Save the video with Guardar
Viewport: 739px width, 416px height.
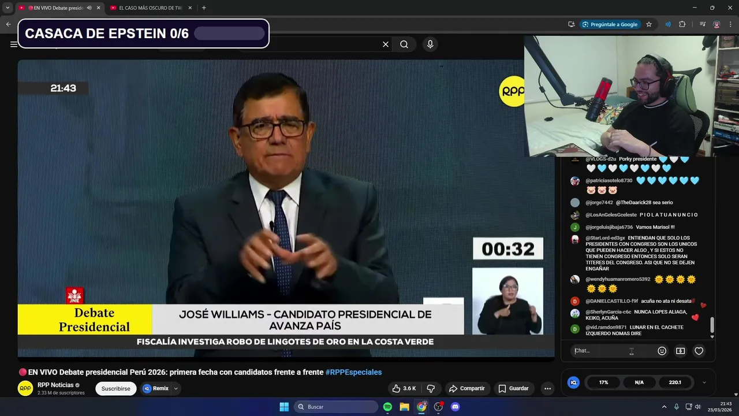click(513, 388)
